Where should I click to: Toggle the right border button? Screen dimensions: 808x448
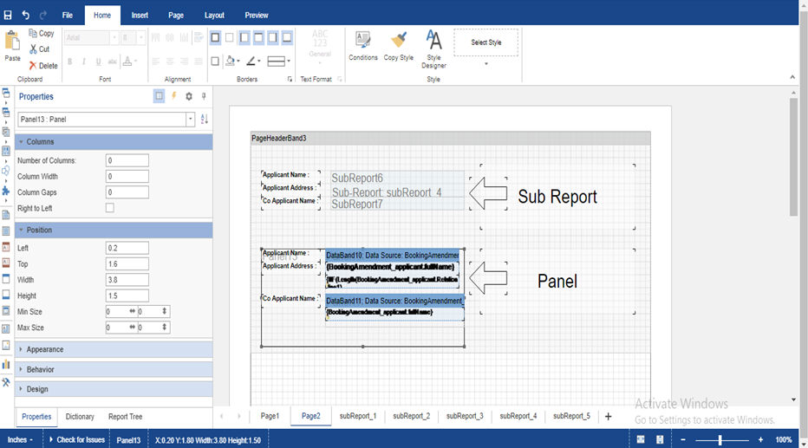pyautogui.click(x=272, y=37)
